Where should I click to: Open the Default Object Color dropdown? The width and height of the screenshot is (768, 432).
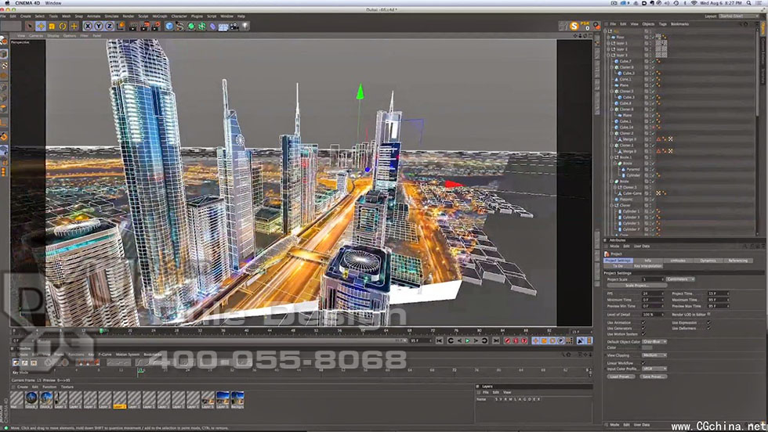pyautogui.click(x=654, y=342)
